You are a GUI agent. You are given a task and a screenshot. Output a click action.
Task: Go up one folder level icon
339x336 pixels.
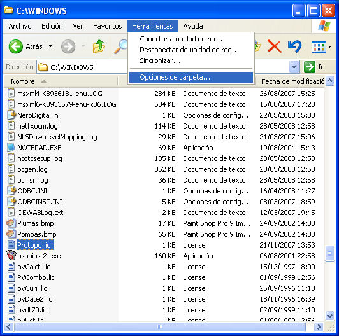[x=99, y=46]
